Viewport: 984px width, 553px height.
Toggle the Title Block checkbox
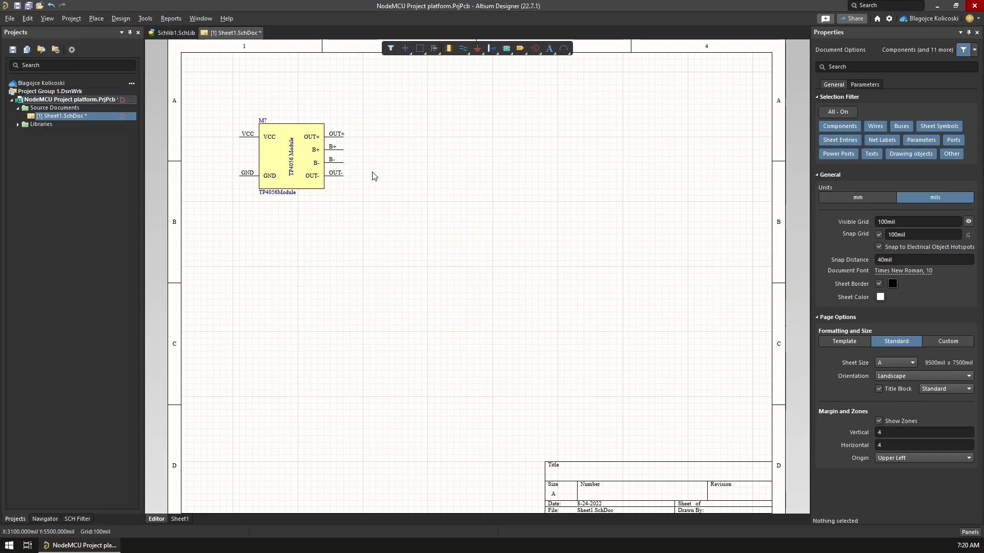(879, 389)
